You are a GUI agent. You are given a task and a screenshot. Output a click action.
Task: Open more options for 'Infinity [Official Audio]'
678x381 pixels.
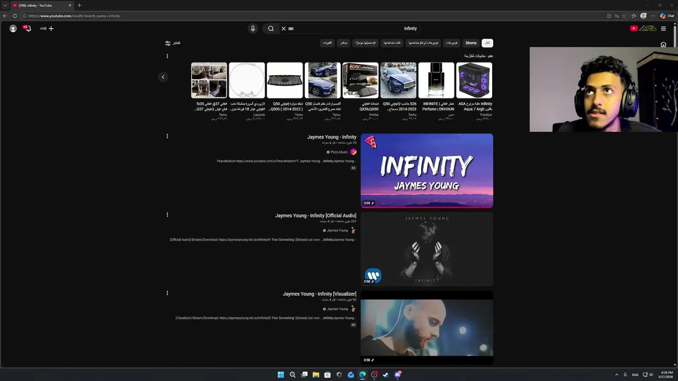(x=167, y=214)
